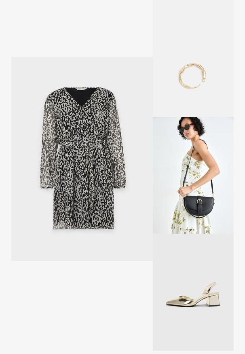Select the gold slingback heel shoe
245x354 pixels.
click(193, 294)
